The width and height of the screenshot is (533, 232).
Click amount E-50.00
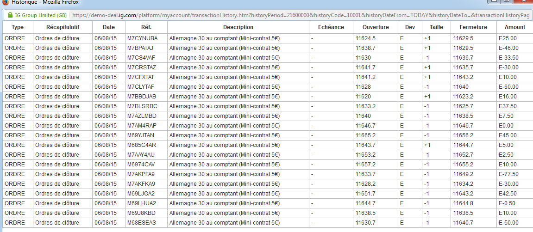pyautogui.click(x=509, y=223)
